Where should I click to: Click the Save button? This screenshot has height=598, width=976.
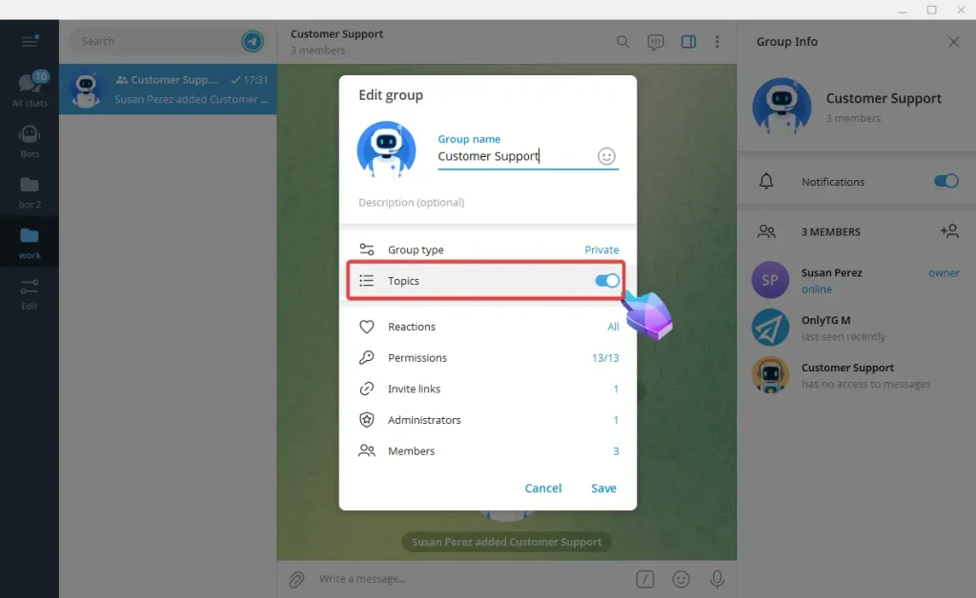(x=603, y=488)
